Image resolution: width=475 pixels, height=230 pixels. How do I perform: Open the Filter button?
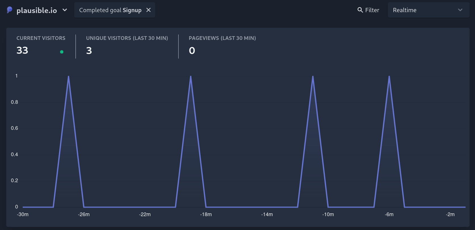[x=368, y=10]
